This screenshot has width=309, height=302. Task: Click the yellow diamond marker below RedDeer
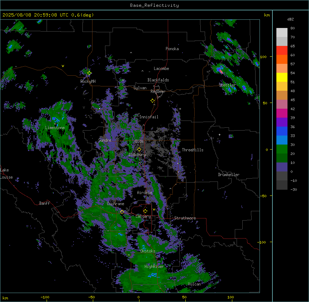(x=153, y=101)
